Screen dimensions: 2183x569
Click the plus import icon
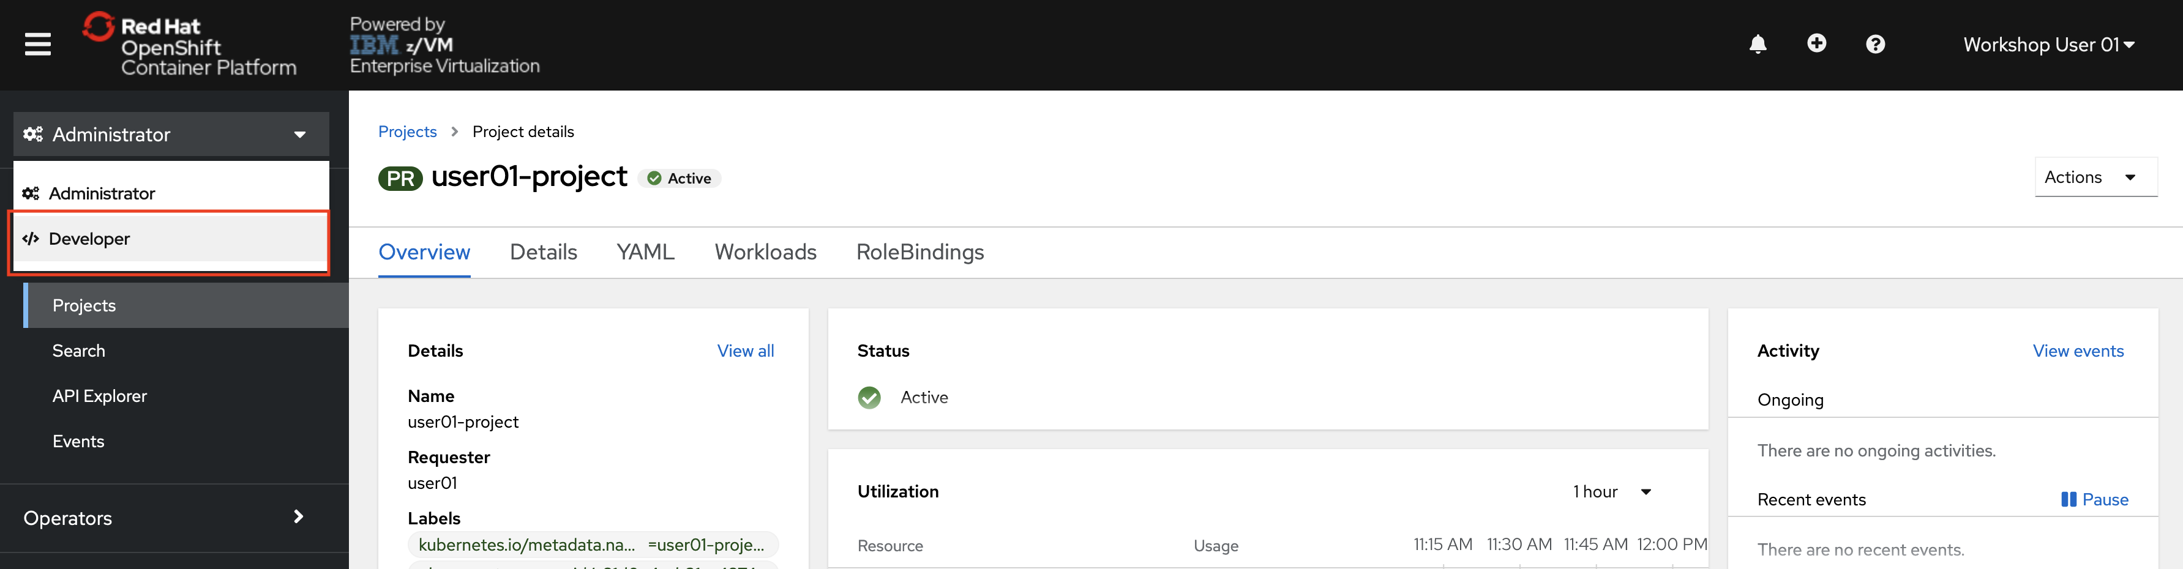(x=1816, y=43)
